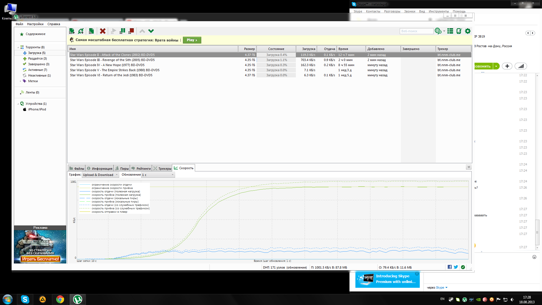
Task: Select Star Wars Episode VI torrent row
Action: [270, 75]
